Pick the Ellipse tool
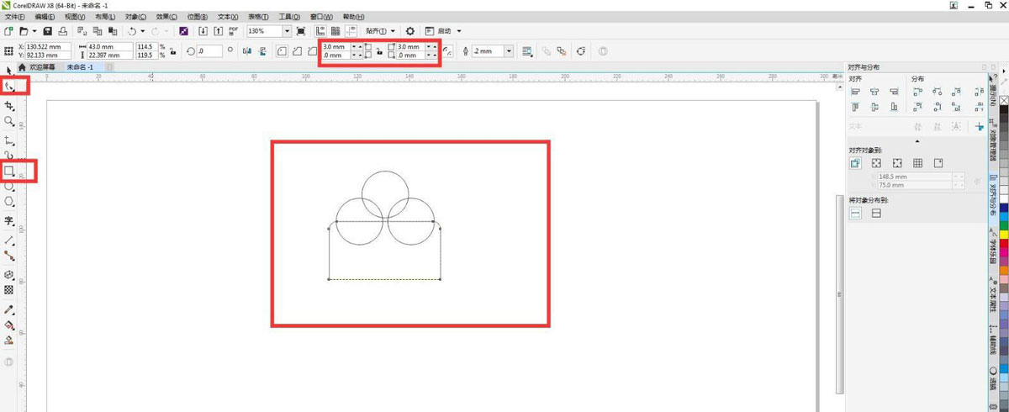Image resolution: width=1009 pixels, height=412 pixels. [9, 188]
